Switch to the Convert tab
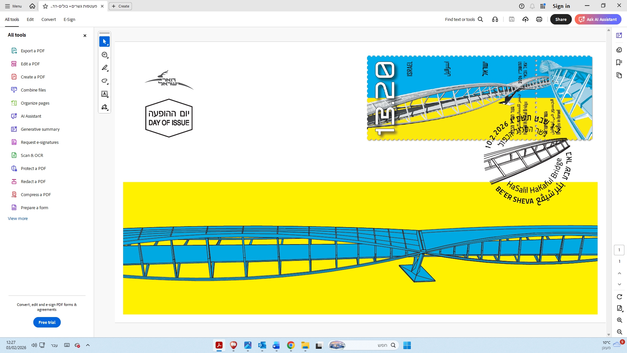The width and height of the screenshot is (627, 353). tap(49, 19)
